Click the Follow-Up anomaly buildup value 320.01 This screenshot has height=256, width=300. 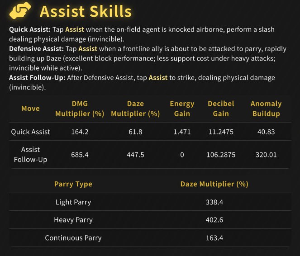(266, 155)
